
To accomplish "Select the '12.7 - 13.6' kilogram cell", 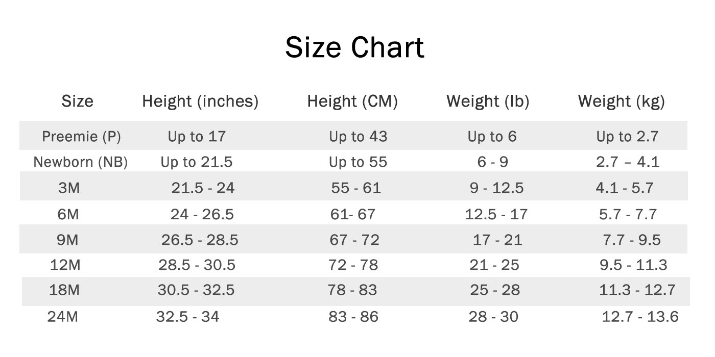I will [640, 317].
